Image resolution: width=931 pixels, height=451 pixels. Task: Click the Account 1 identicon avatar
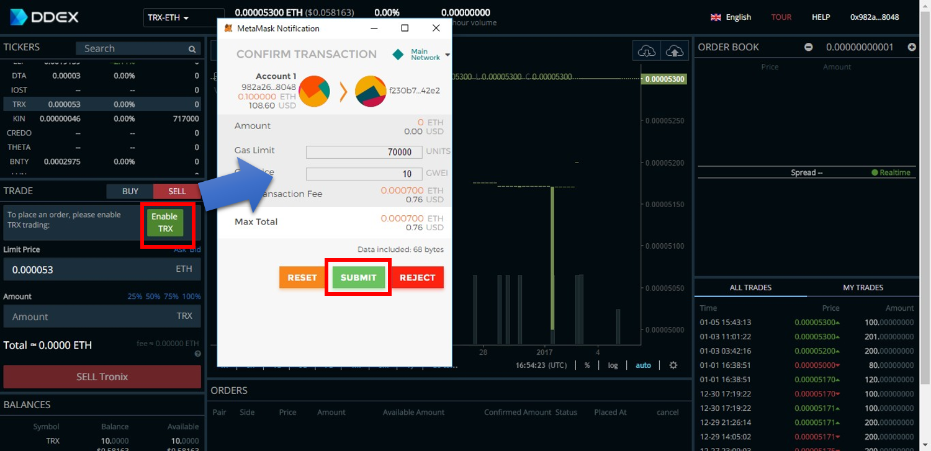pyautogui.click(x=314, y=91)
